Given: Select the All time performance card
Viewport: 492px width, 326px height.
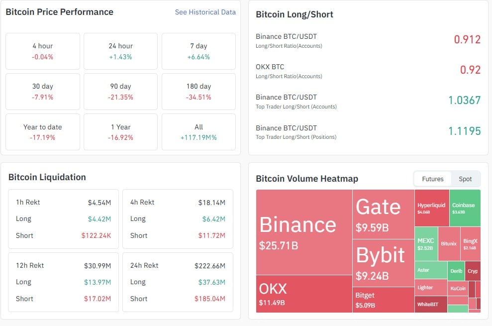Looking at the screenshot, I should (x=198, y=132).
